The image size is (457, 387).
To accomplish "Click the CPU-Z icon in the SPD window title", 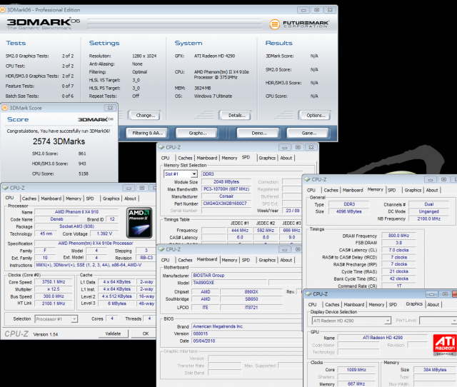I will [161, 147].
